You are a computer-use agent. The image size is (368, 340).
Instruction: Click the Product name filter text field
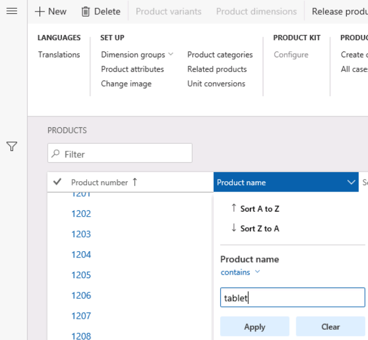point(292,298)
